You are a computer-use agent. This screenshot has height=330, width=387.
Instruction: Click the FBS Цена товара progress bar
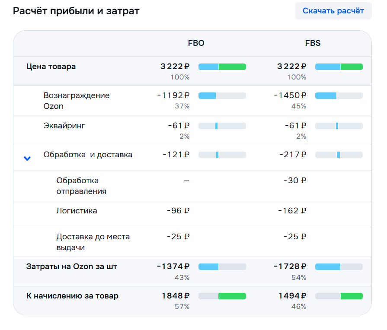tap(339, 67)
